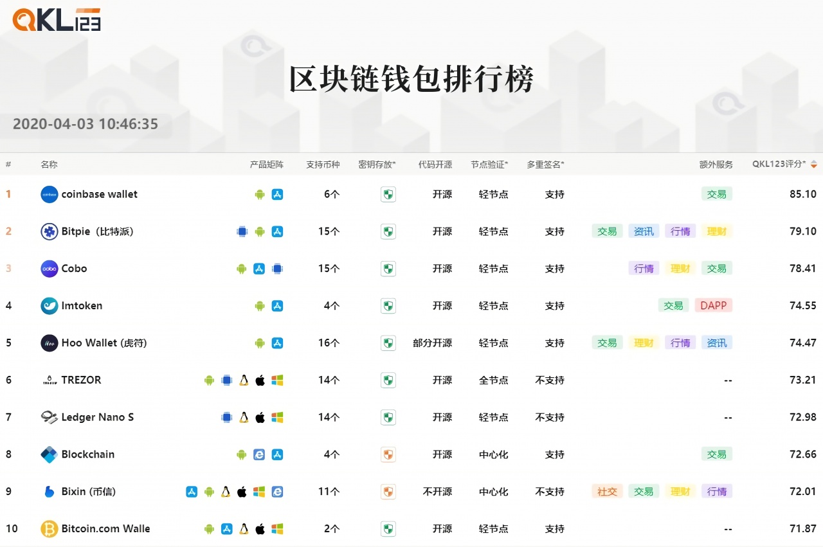Image resolution: width=823 pixels, height=547 pixels.
Task: Click TREZOR wallet logo icon
Action: click(x=50, y=380)
